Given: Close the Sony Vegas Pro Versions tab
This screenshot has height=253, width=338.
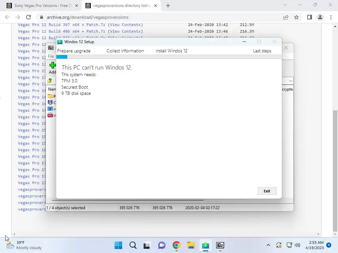Looking at the screenshot, I should (77, 6).
